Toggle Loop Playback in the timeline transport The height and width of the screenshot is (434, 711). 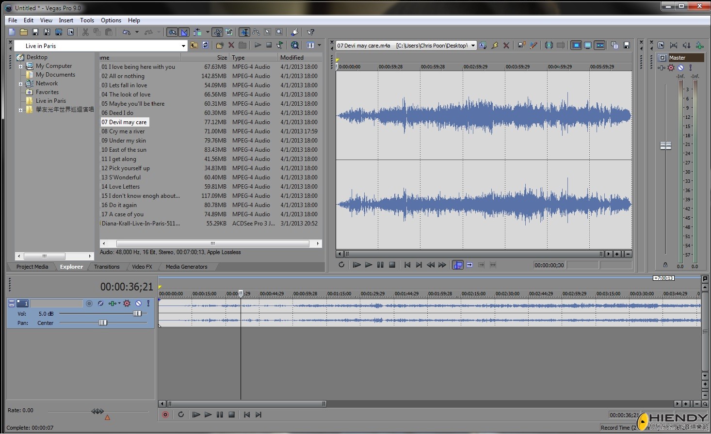pos(181,415)
